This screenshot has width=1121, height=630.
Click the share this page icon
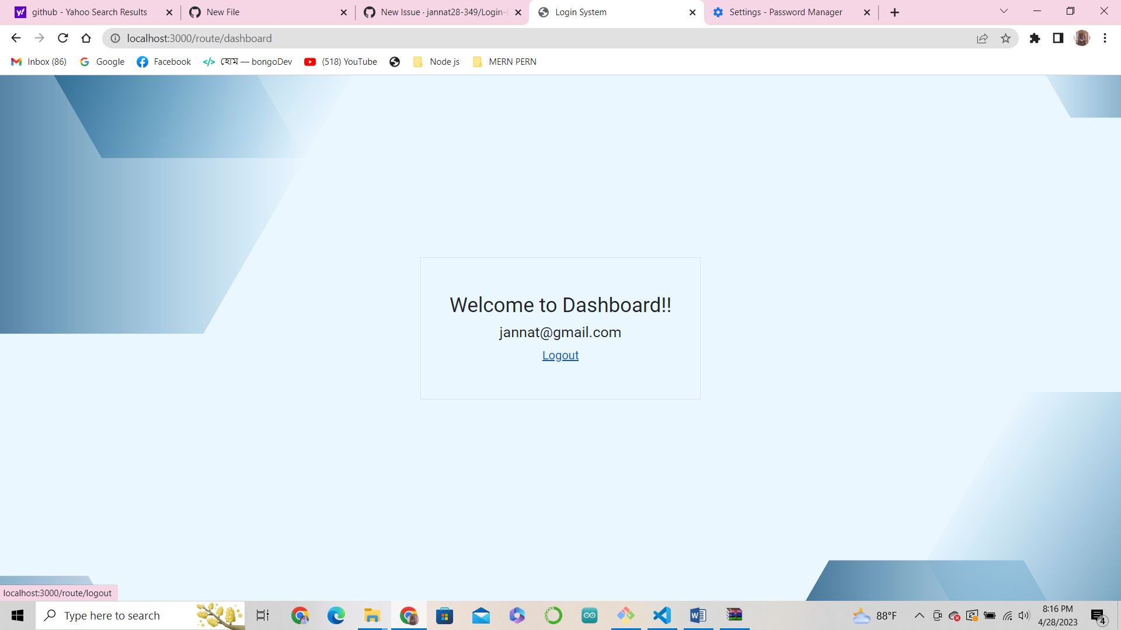point(982,38)
